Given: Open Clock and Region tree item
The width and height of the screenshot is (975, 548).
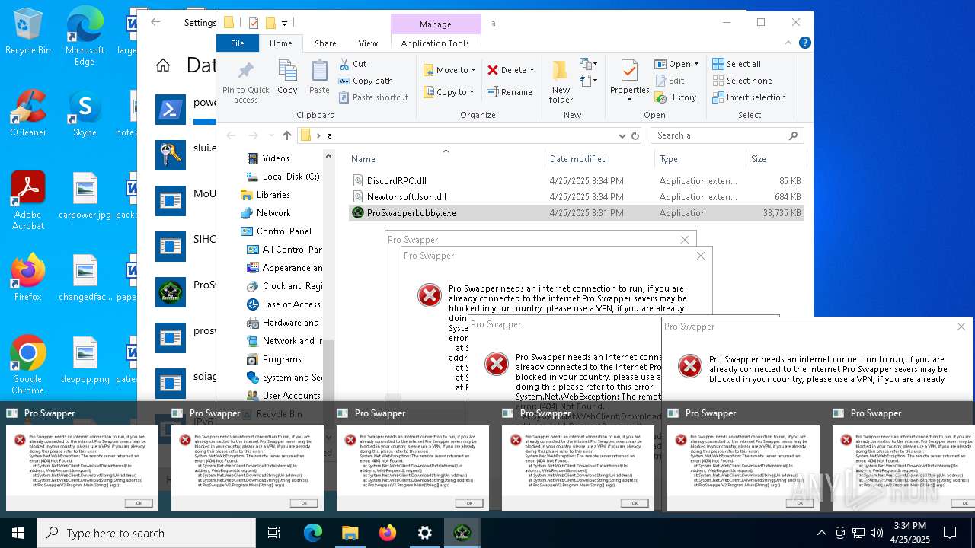Looking at the screenshot, I should [284, 286].
